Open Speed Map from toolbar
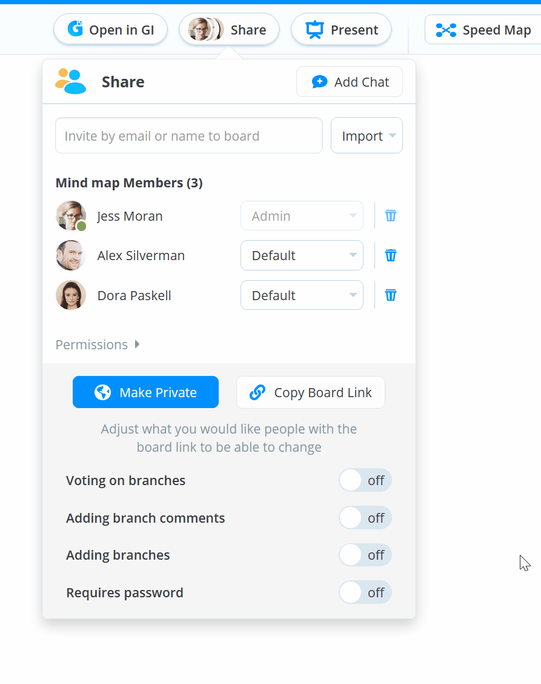 pyautogui.click(x=483, y=30)
